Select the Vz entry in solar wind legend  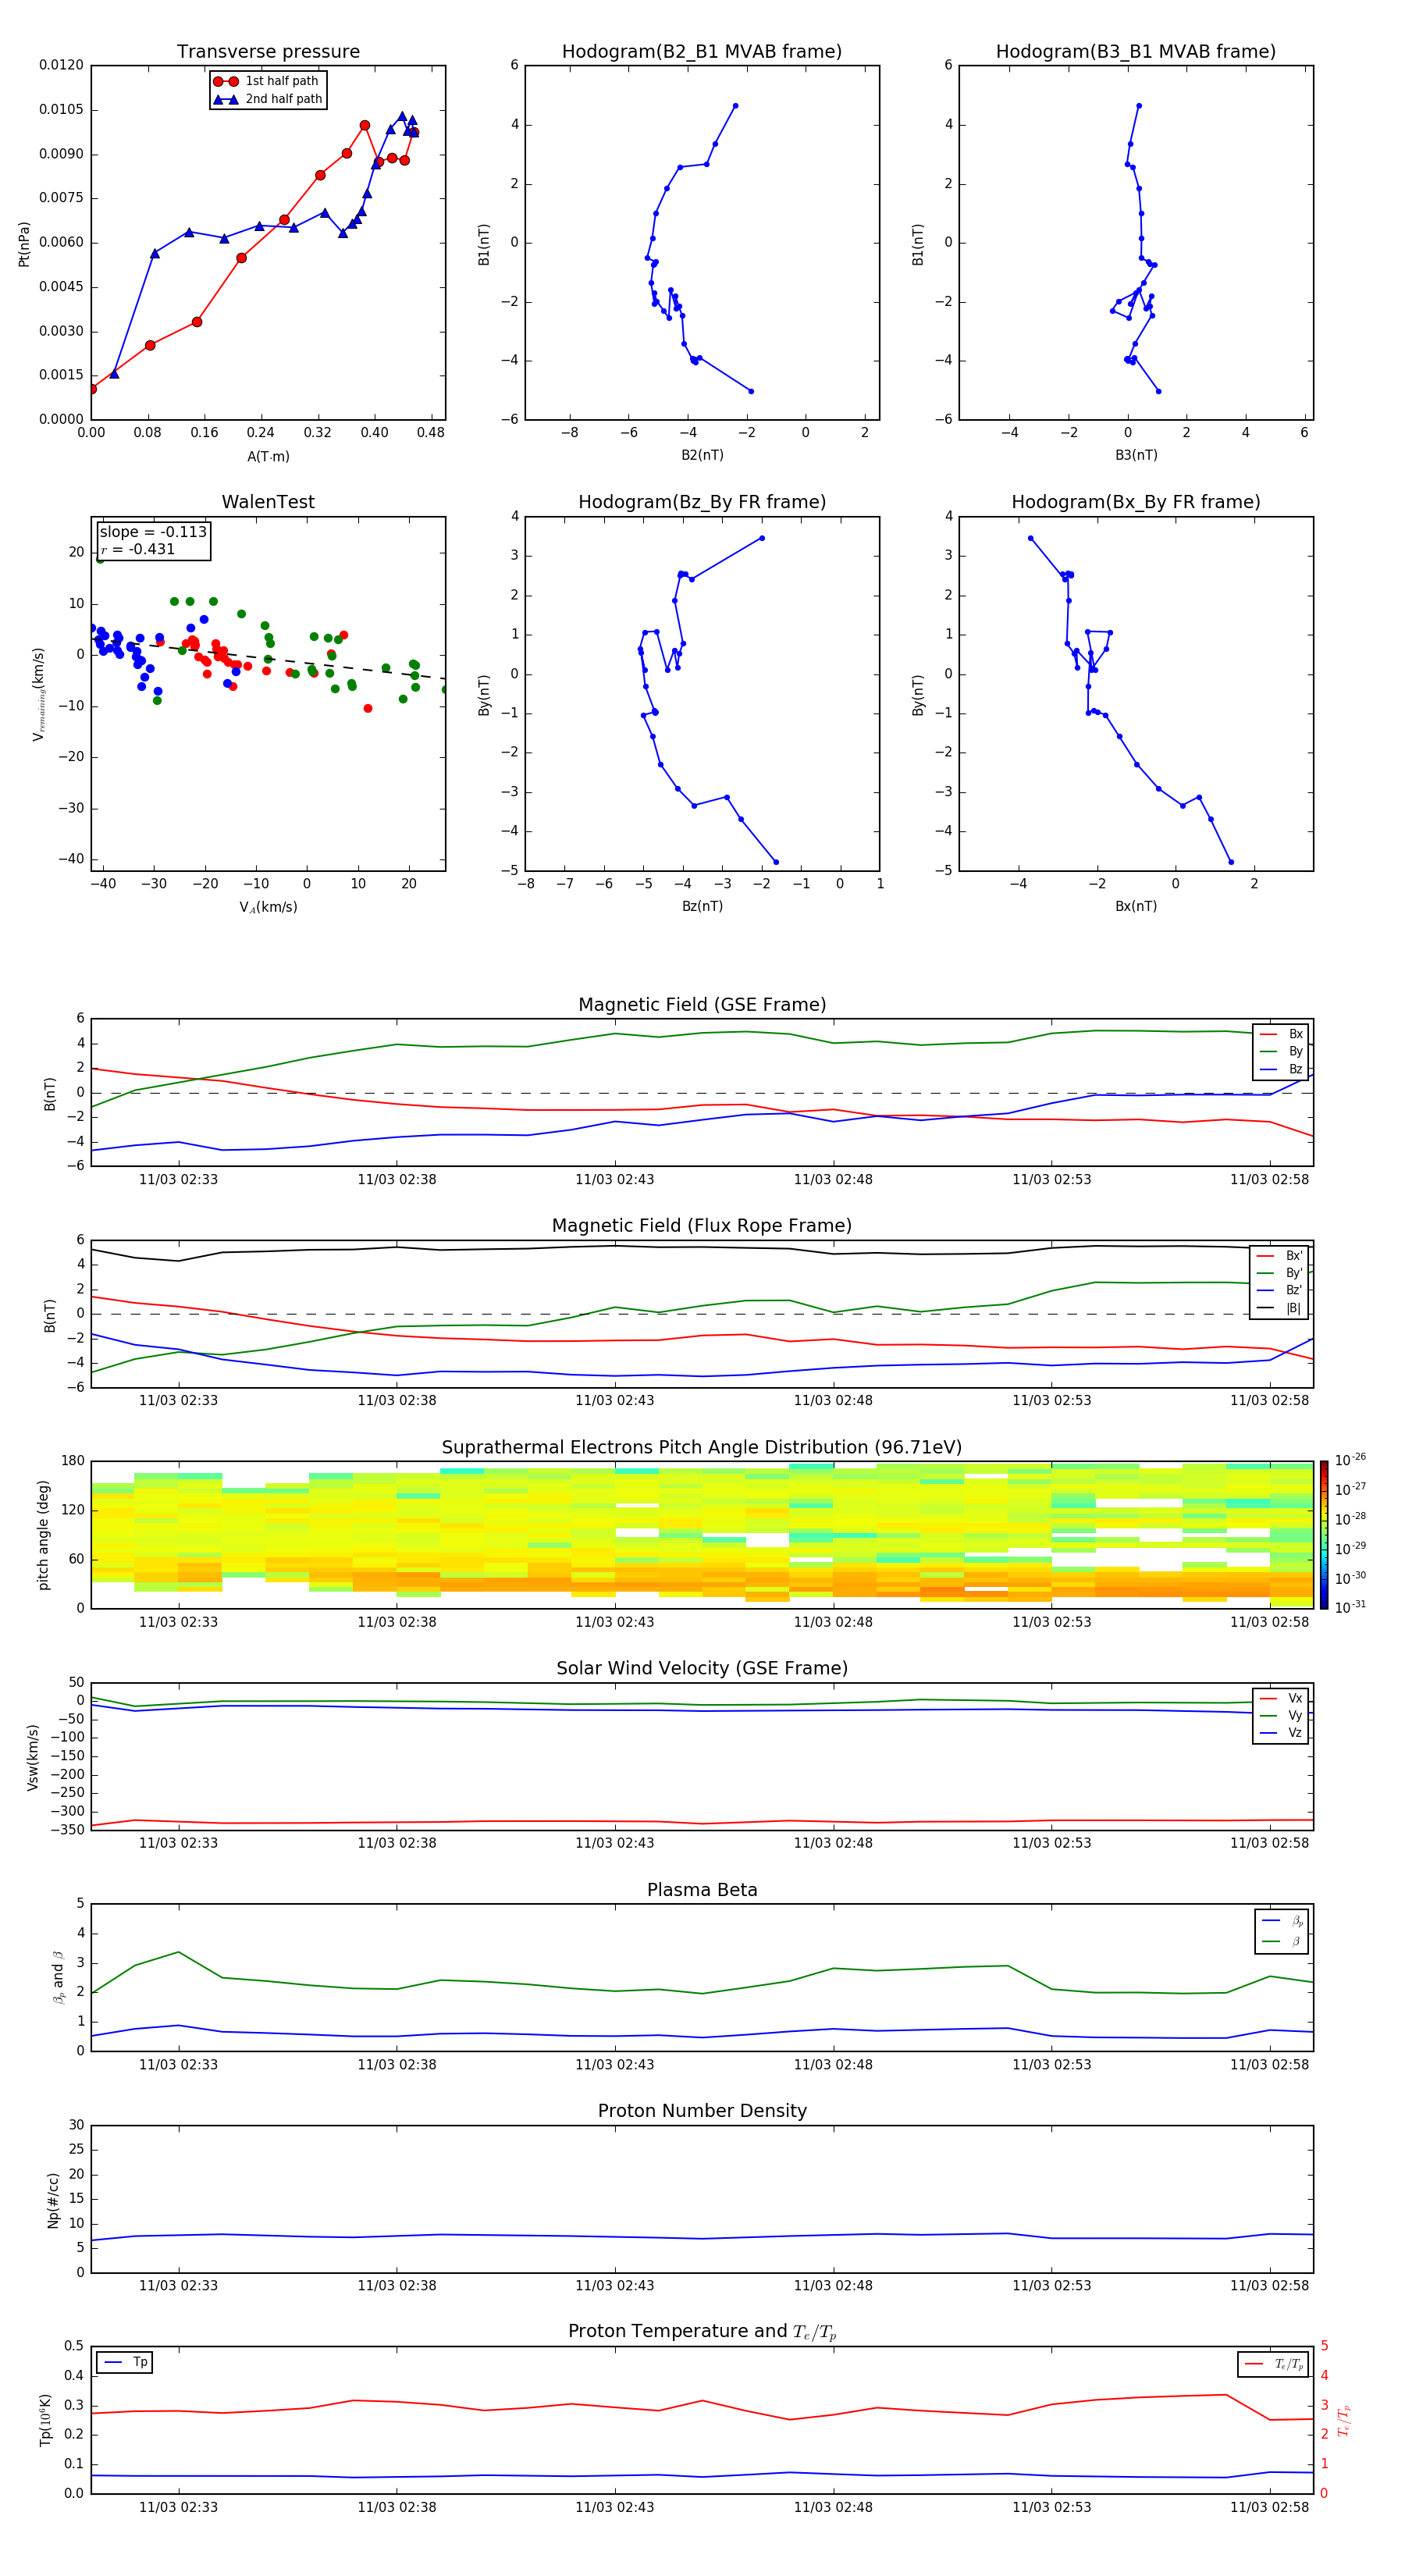click(x=1281, y=1732)
